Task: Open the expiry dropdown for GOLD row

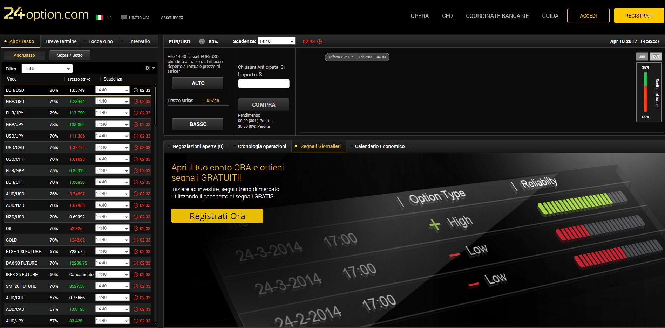Action: pyautogui.click(x=113, y=240)
